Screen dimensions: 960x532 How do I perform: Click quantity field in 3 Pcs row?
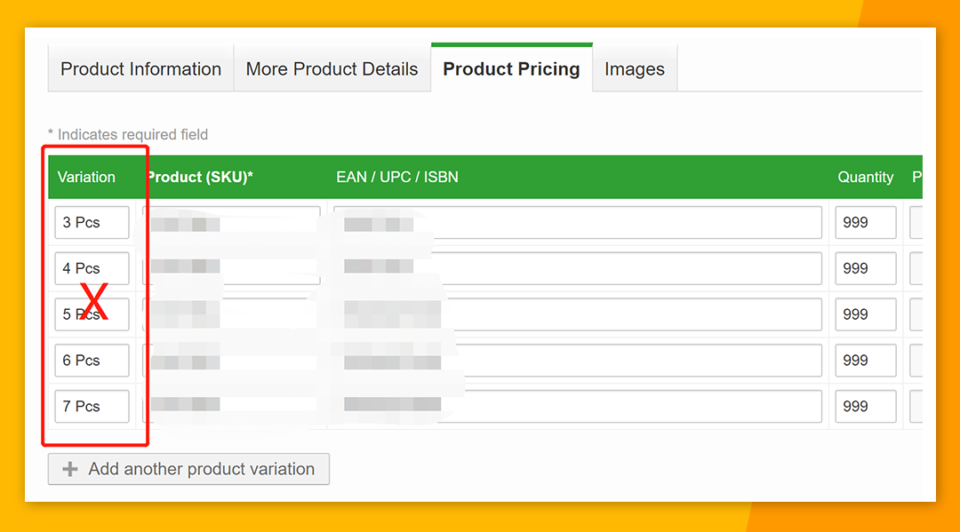click(x=865, y=223)
